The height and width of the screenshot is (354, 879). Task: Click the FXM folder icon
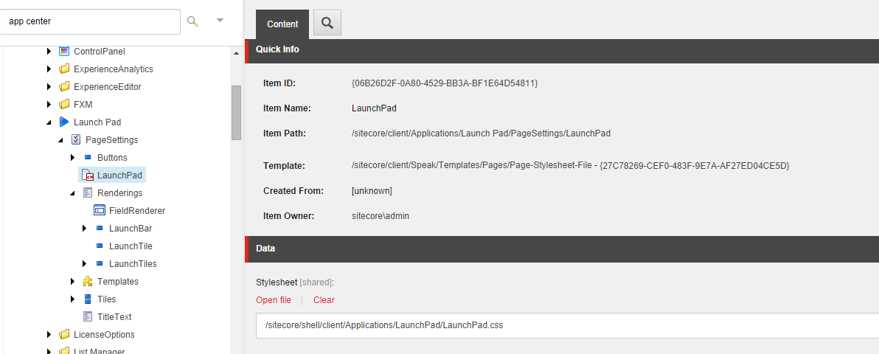click(x=64, y=104)
